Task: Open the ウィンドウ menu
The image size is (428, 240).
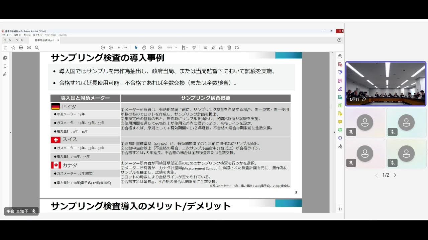Action: pos(50,35)
